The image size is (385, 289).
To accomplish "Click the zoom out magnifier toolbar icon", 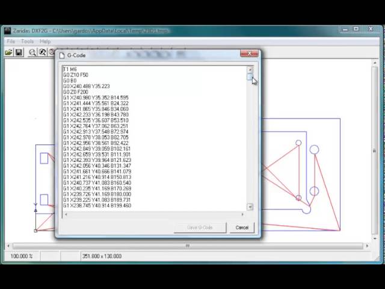I will click(32, 52).
